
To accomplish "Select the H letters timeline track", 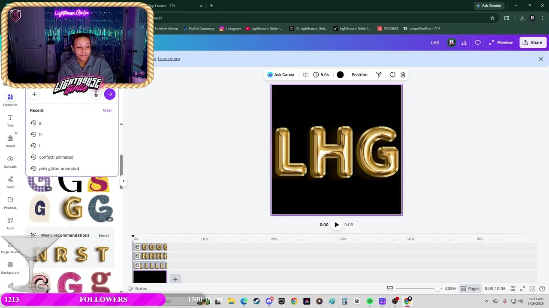I will pyautogui.click(x=150, y=256).
